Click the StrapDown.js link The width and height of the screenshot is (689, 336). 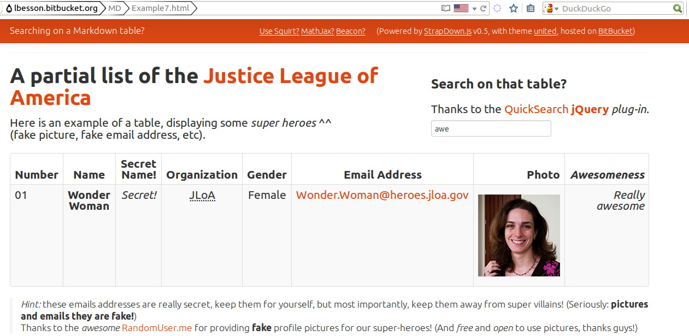447,31
